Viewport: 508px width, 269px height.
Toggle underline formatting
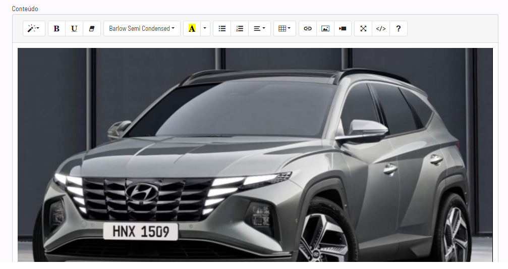click(x=74, y=29)
